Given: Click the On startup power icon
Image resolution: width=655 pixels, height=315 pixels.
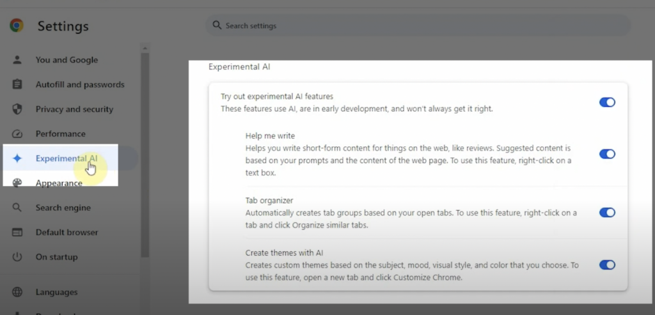Looking at the screenshot, I should click(x=17, y=257).
